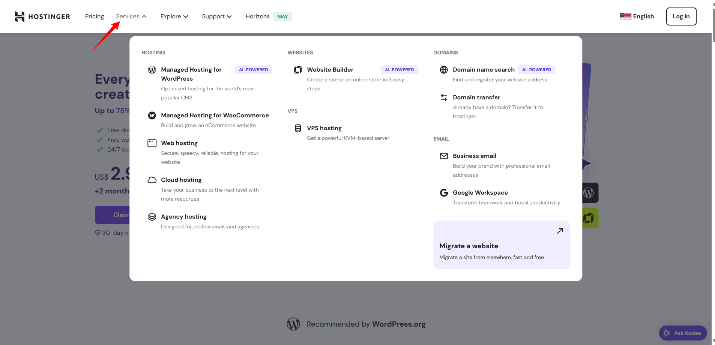Click "Get a powerful KVM-based server" description

pos(348,138)
